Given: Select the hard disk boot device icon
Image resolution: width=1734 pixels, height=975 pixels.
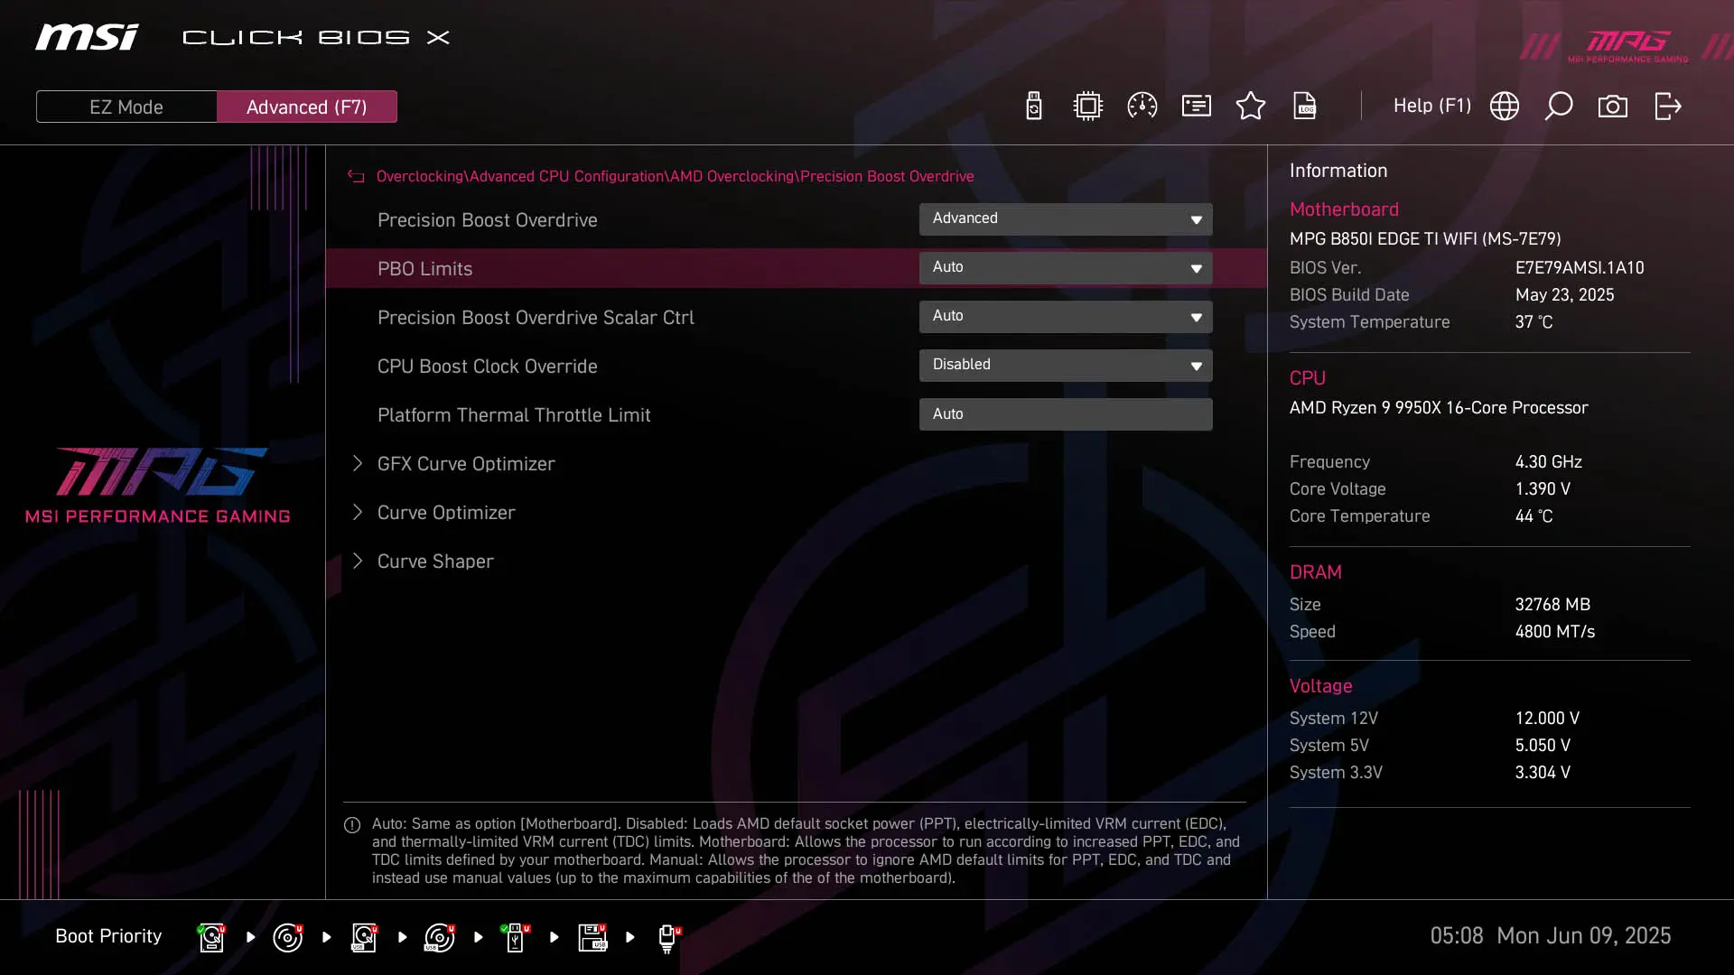Looking at the screenshot, I should [x=211, y=937].
